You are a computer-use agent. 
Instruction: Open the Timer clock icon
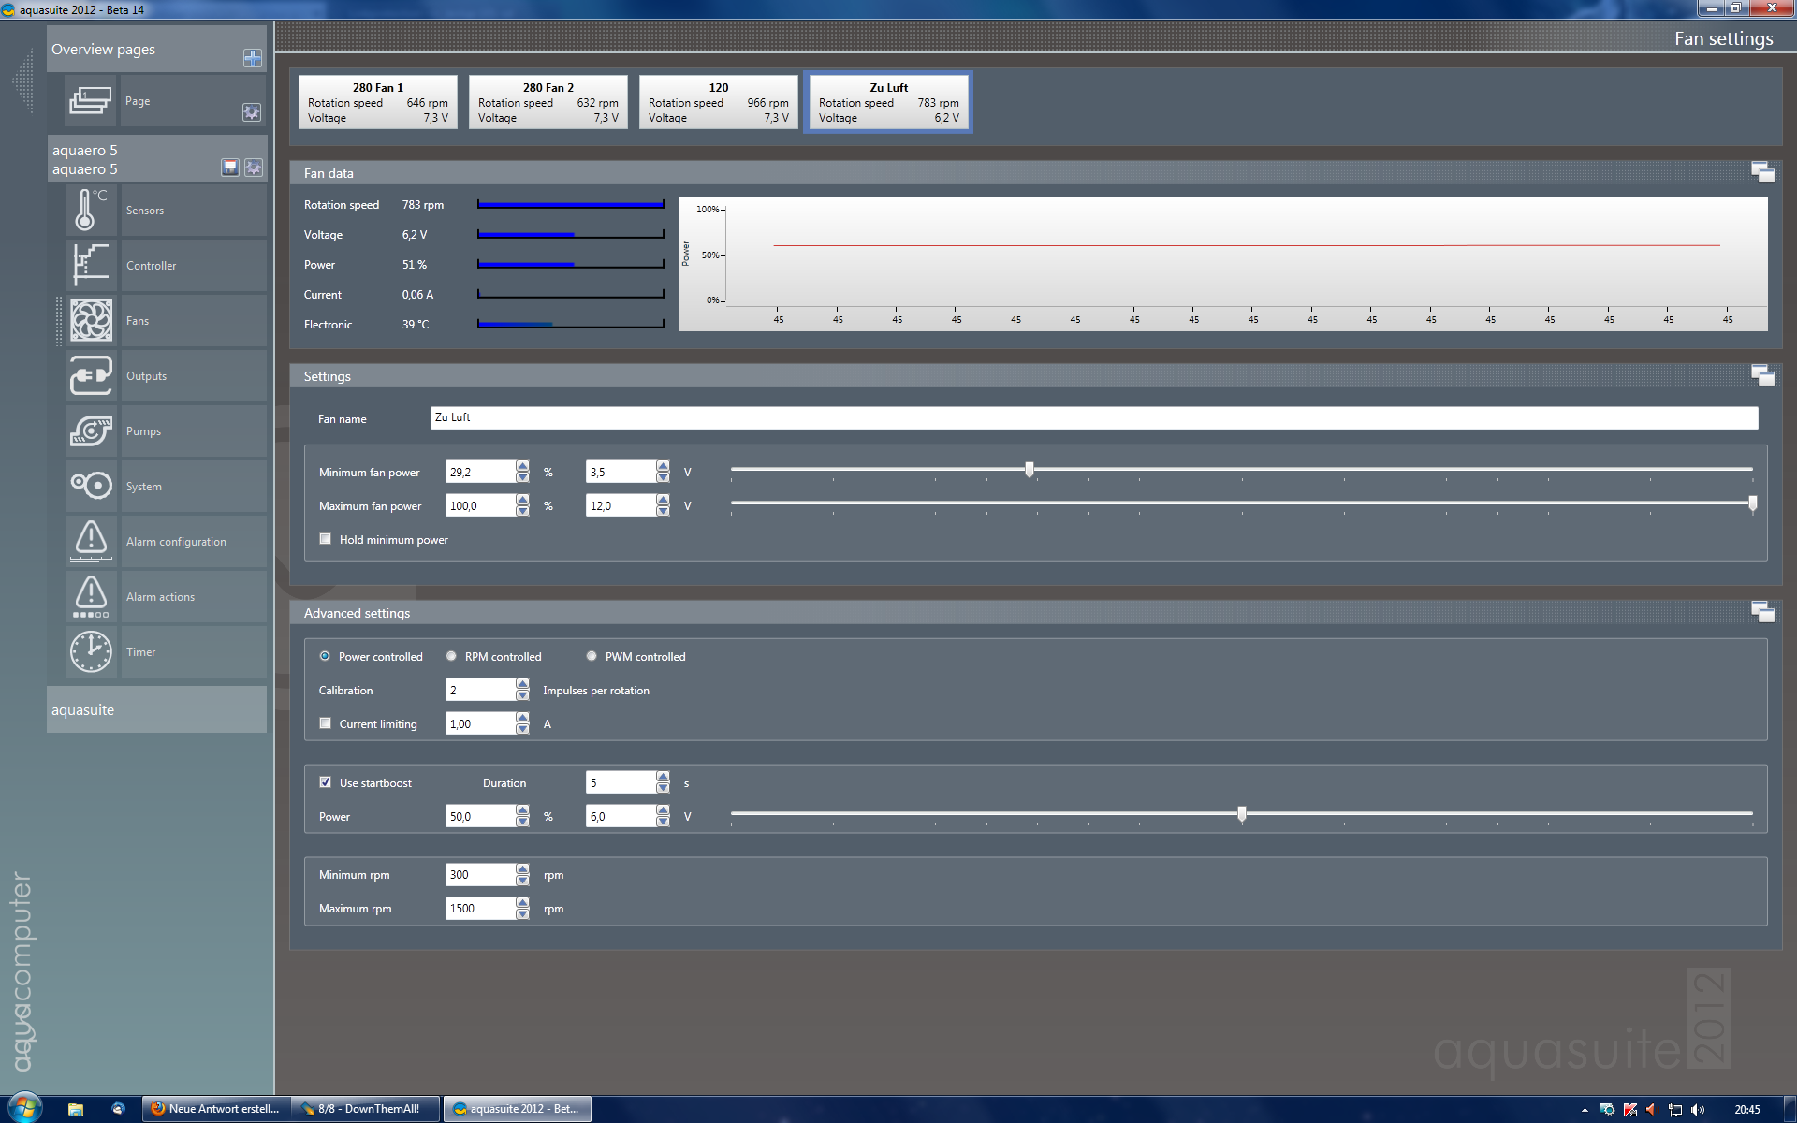coord(91,652)
